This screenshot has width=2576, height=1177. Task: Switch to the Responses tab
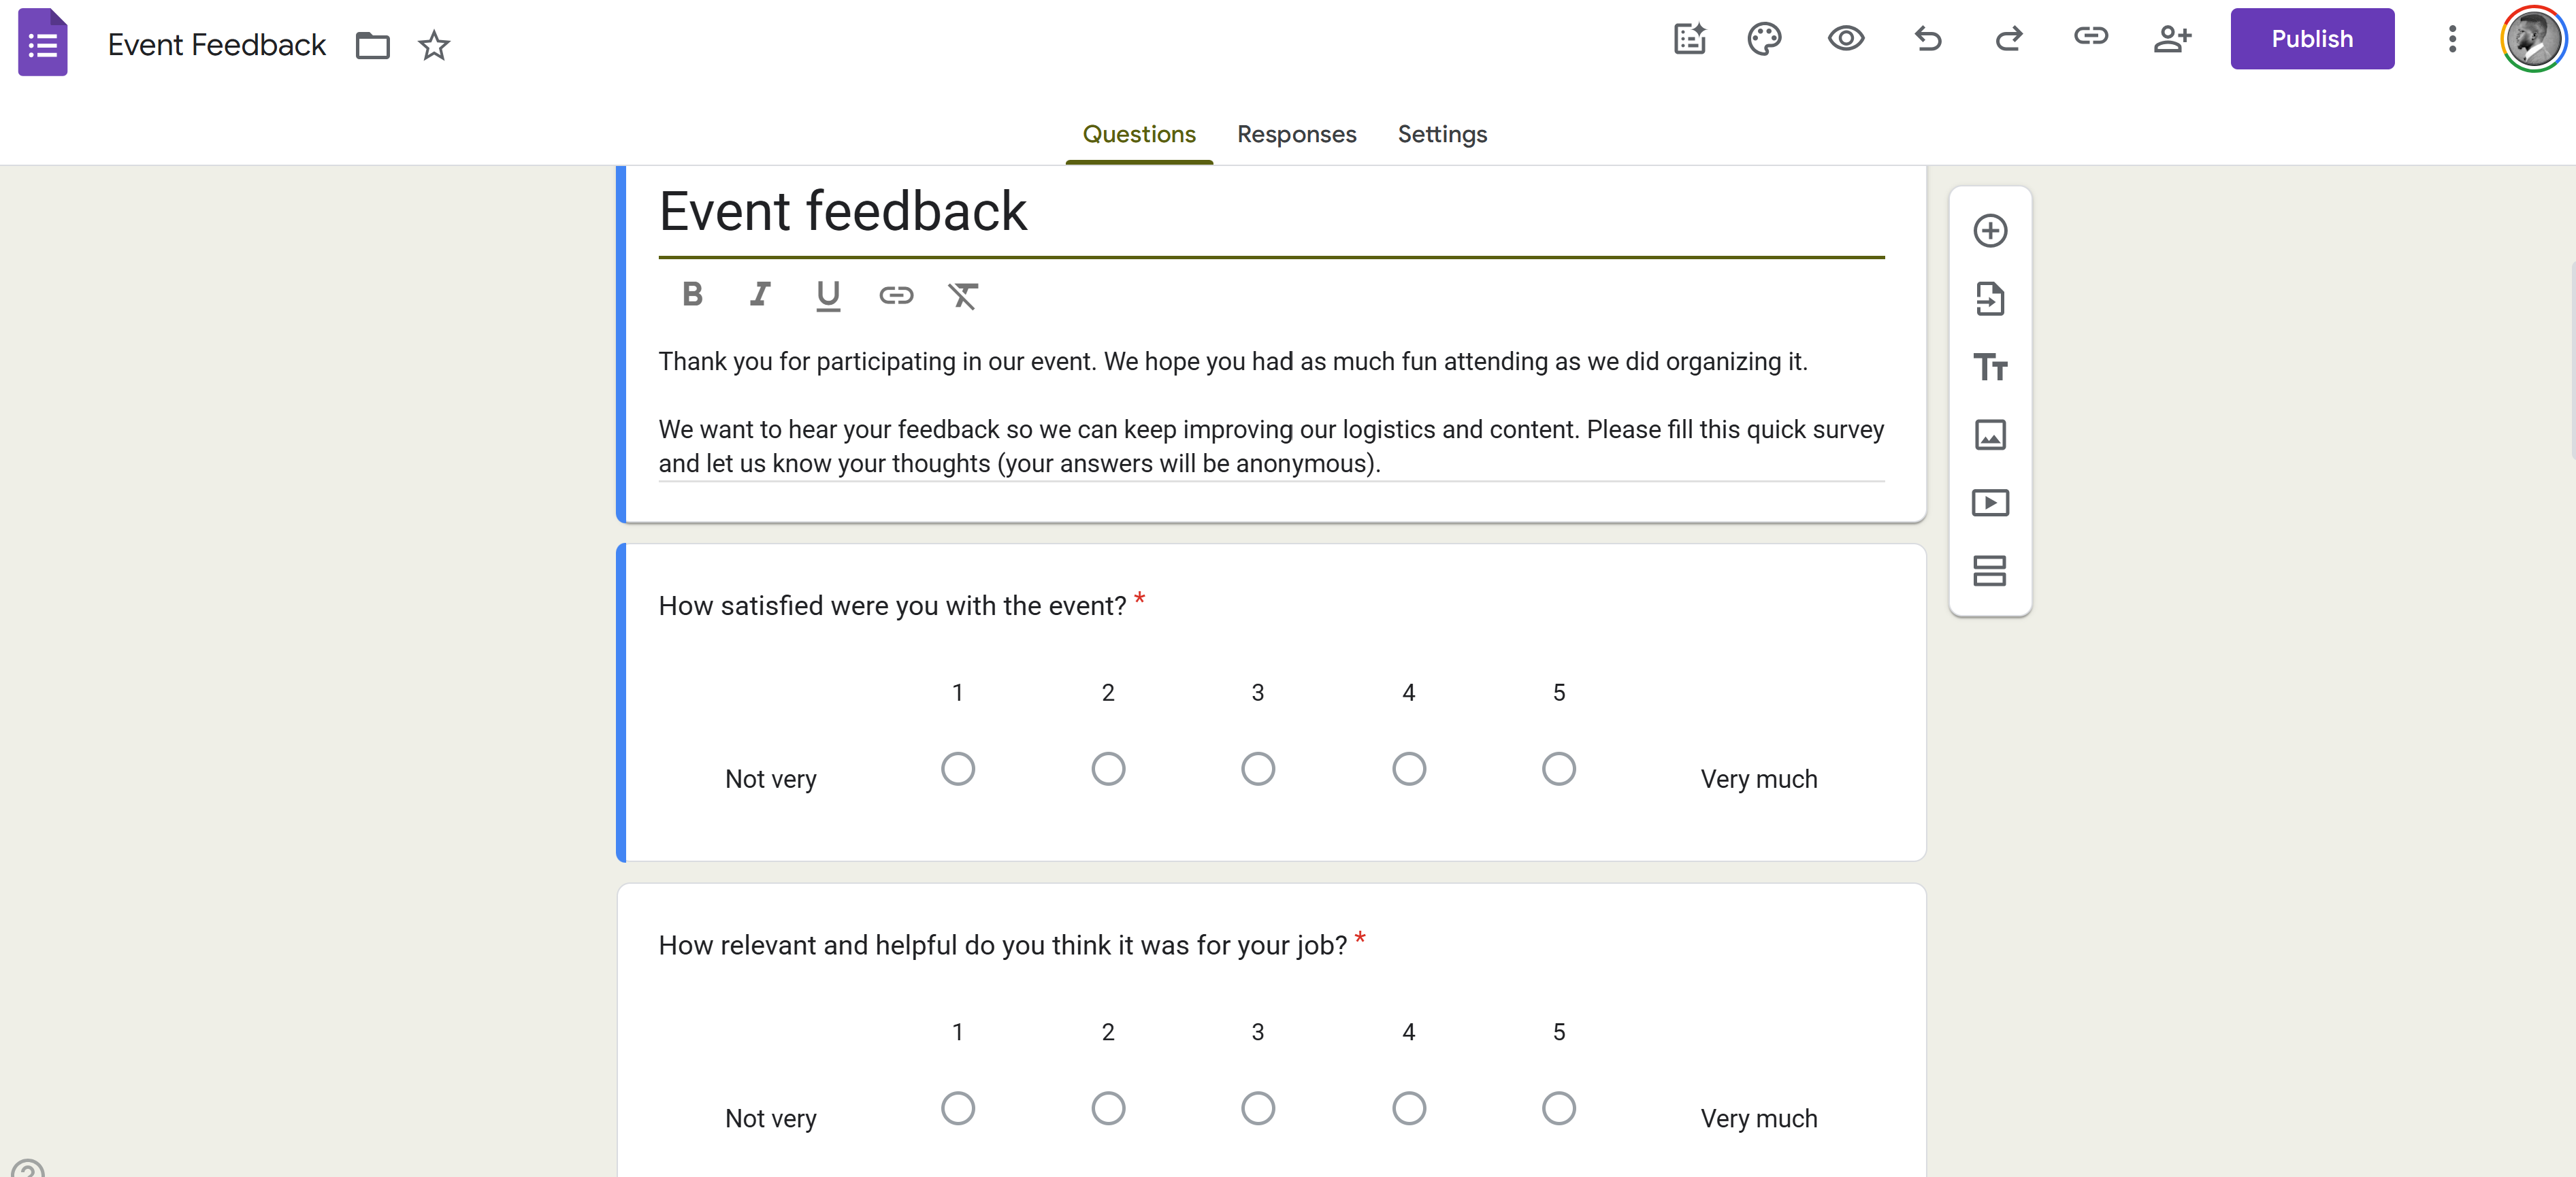pyautogui.click(x=1296, y=134)
